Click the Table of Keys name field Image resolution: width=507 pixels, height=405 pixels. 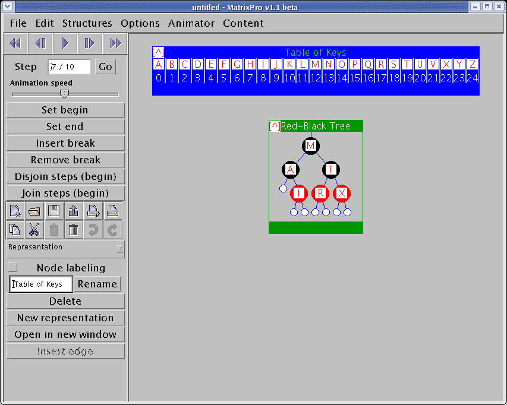(x=41, y=284)
